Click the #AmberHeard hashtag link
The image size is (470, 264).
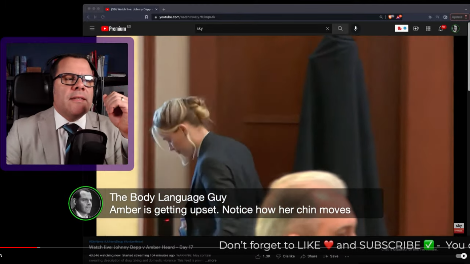(133, 241)
